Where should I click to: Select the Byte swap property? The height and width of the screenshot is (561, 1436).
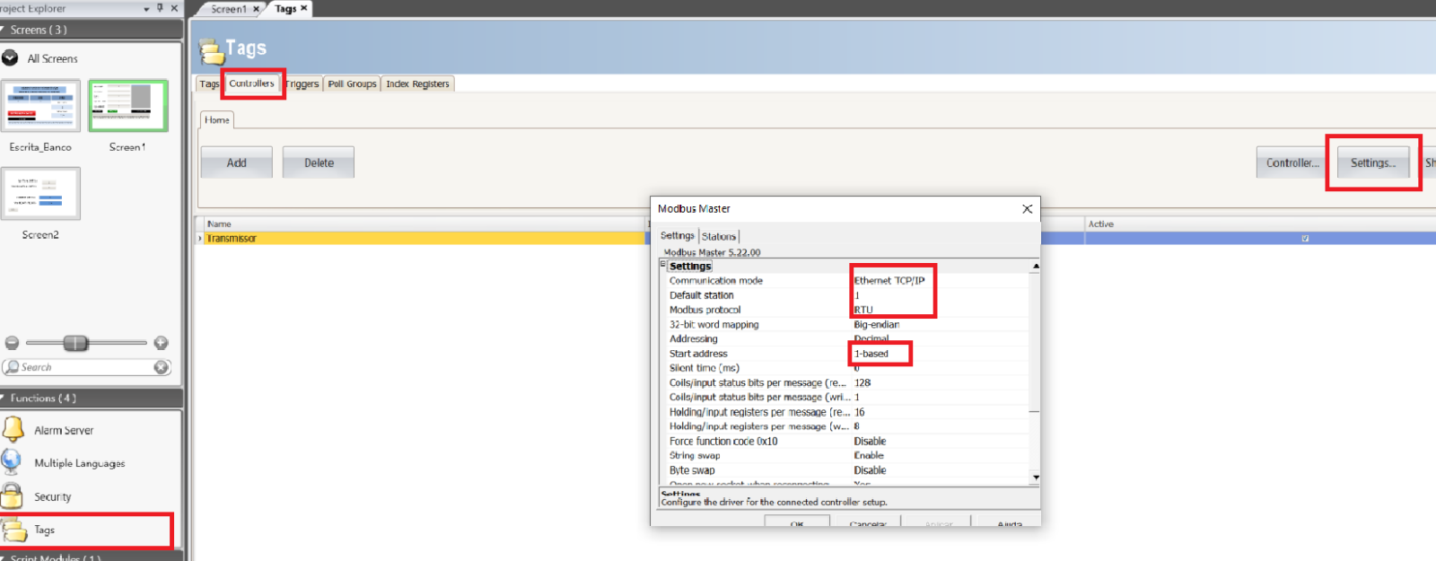692,469
